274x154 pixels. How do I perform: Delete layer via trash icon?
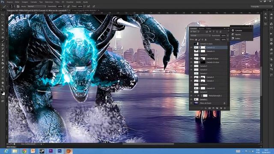click(225, 108)
